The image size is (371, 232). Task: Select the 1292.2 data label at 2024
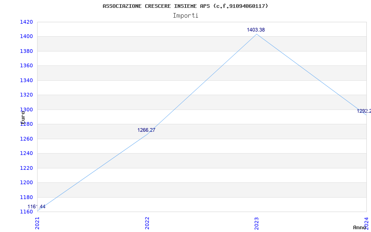(364, 111)
